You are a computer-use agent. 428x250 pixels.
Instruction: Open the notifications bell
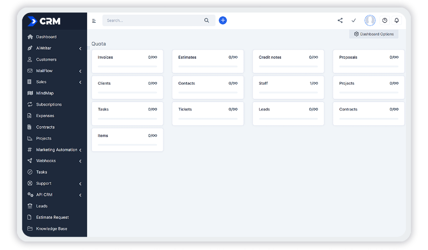coord(396,20)
